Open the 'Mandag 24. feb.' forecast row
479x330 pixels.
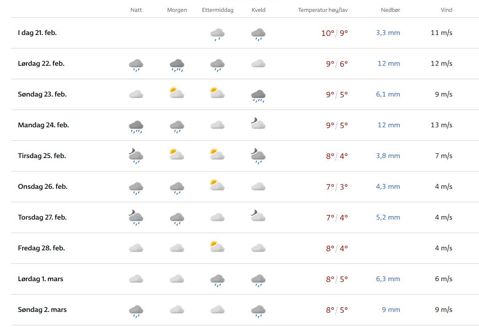click(x=43, y=125)
